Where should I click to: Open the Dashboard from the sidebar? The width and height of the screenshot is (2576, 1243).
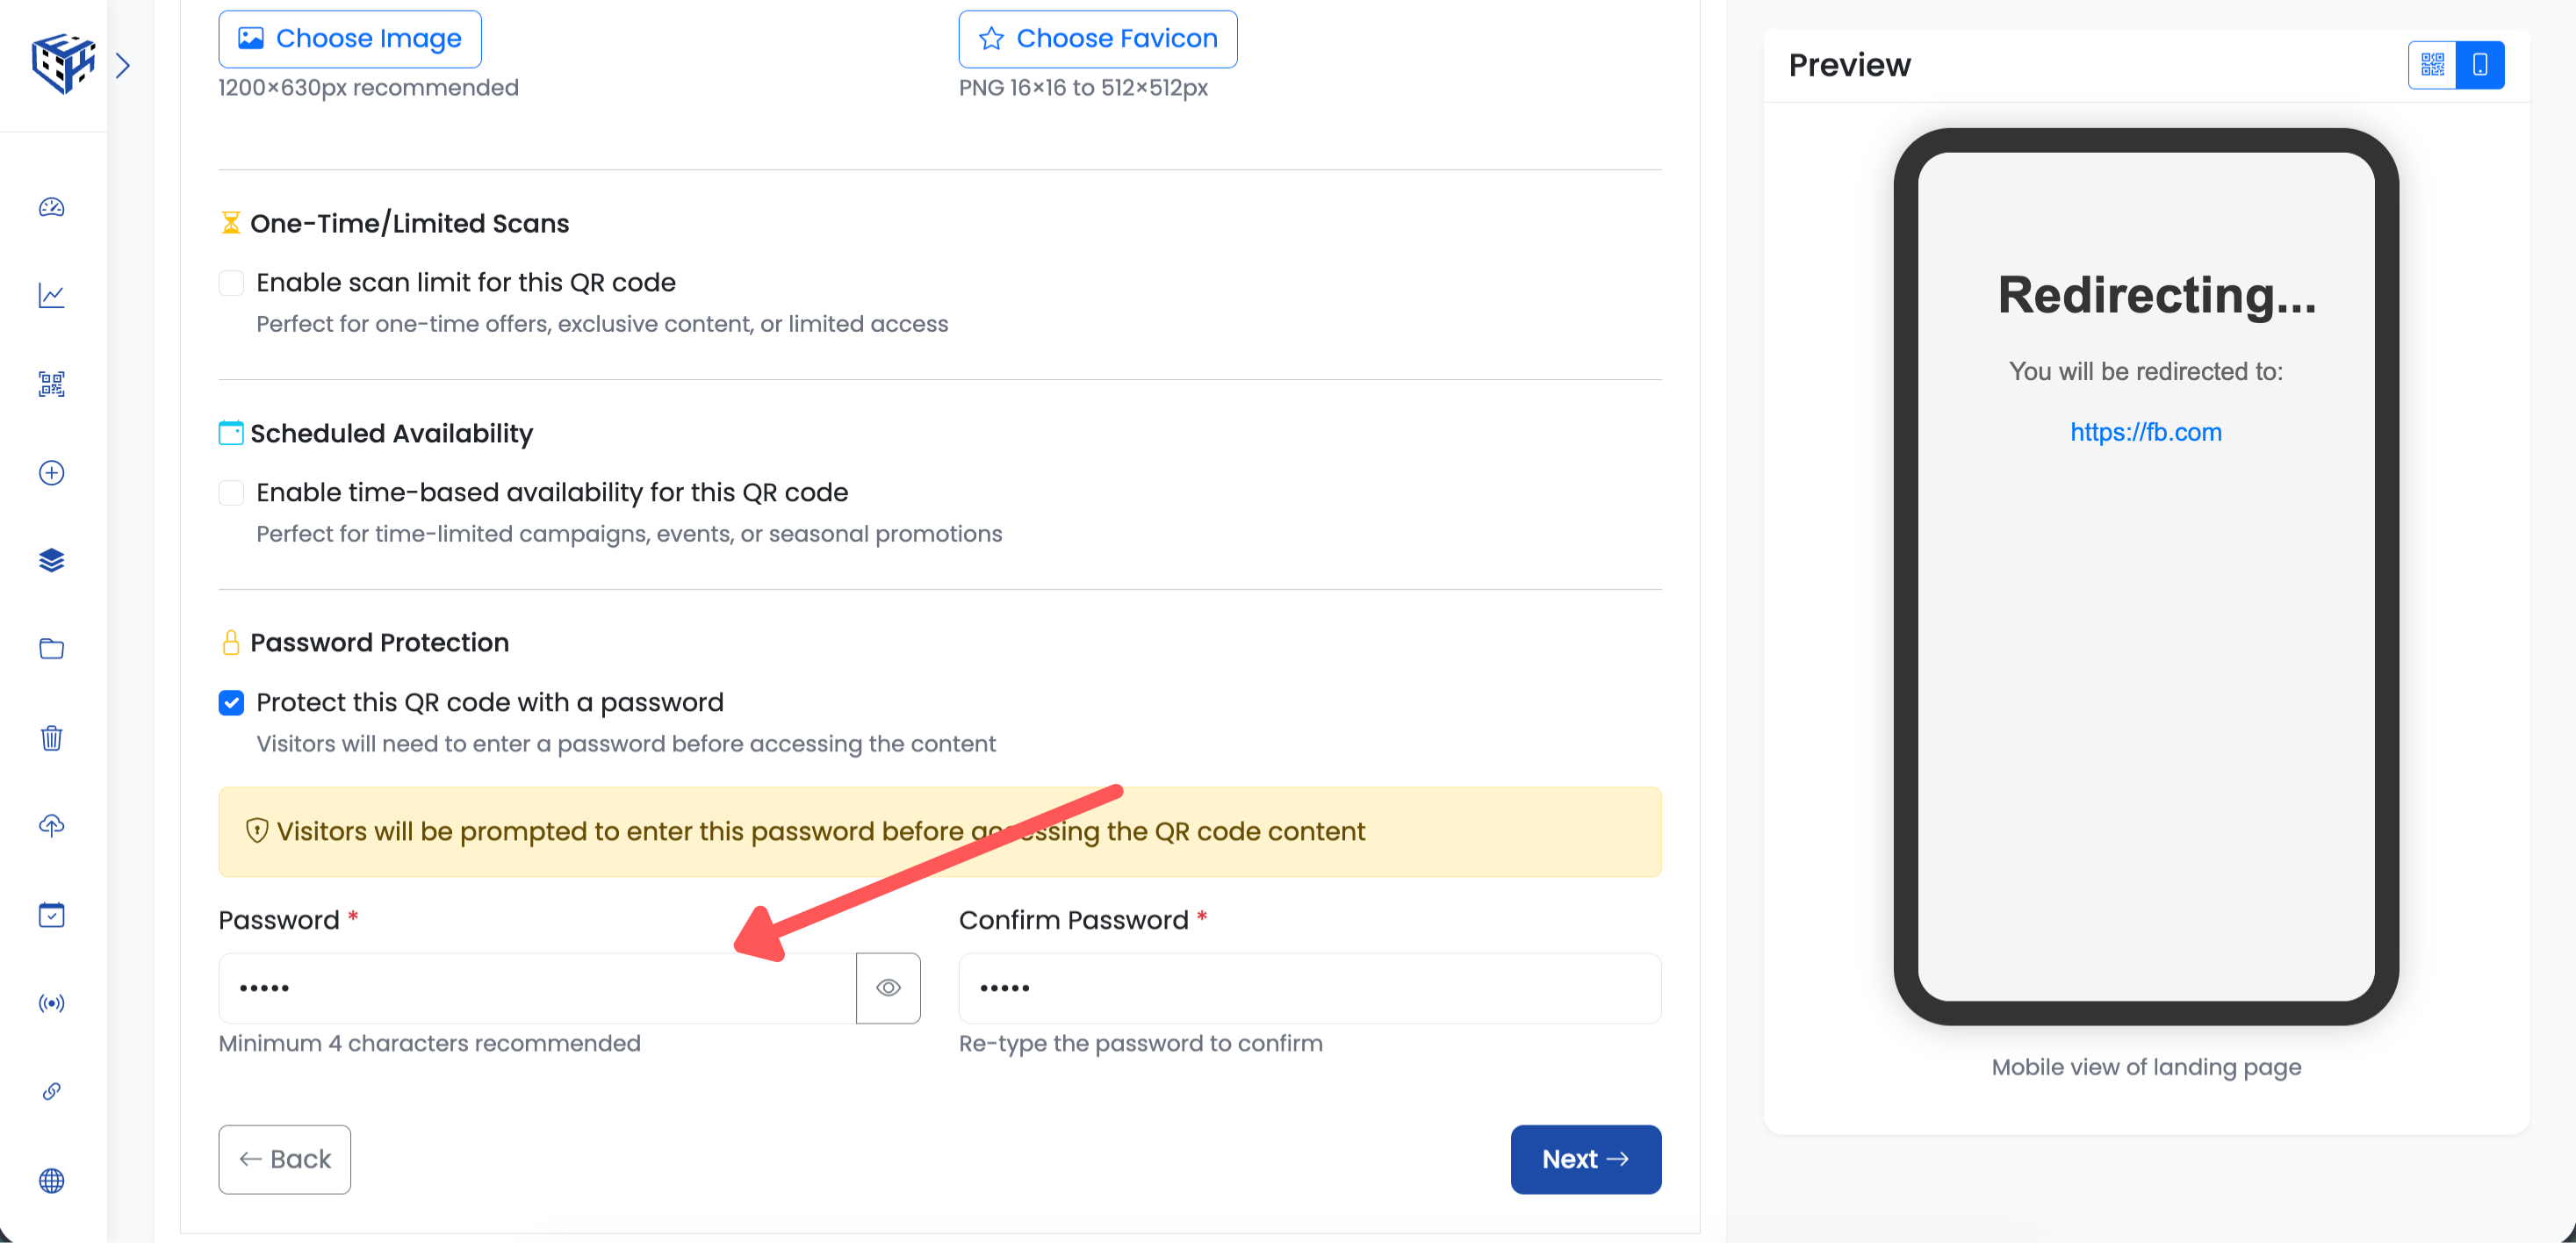(x=50, y=208)
